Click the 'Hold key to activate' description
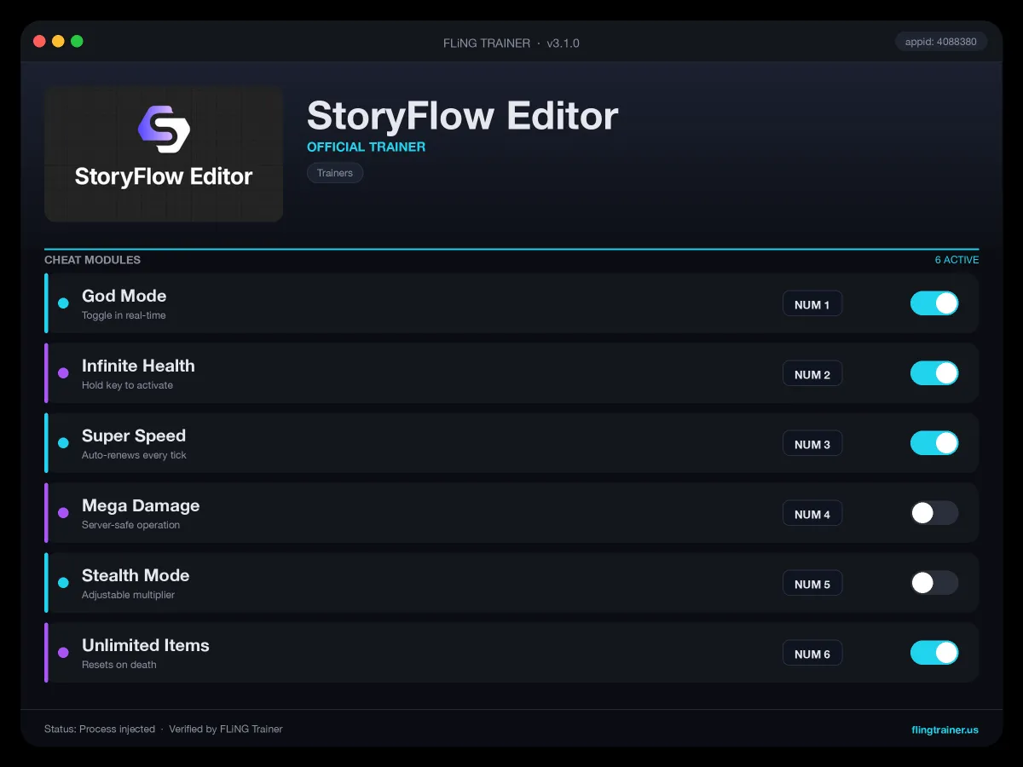This screenshot has width=1023, height=767. point(127,385)
